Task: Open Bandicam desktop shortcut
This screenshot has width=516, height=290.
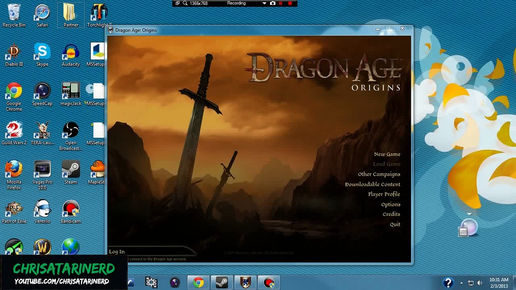Action: tap(71, 212)
